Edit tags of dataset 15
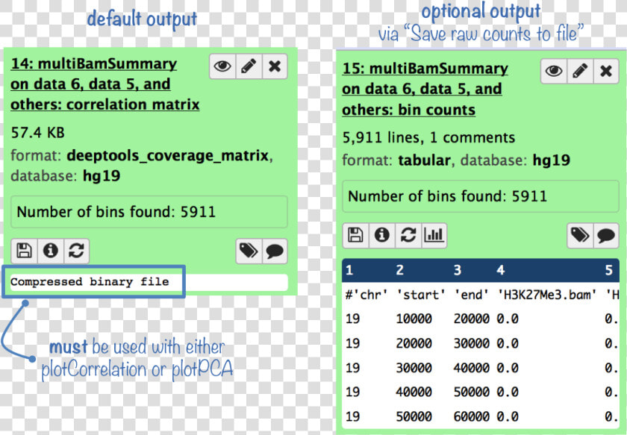 580,235
